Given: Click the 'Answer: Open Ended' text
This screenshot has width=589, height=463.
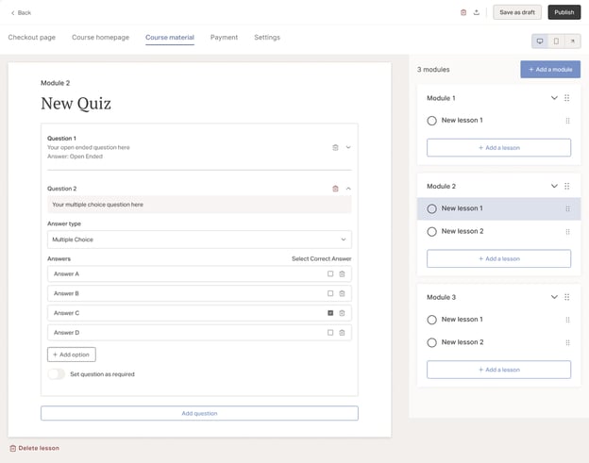Looking at the screenshot, I should (75, 157).
